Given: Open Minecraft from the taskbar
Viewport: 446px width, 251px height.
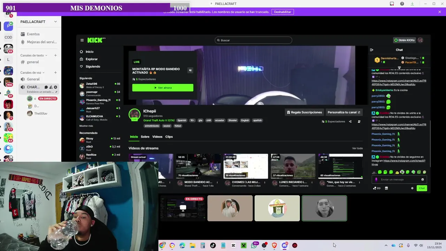Looking at the screenshot, I should point(244,245).
